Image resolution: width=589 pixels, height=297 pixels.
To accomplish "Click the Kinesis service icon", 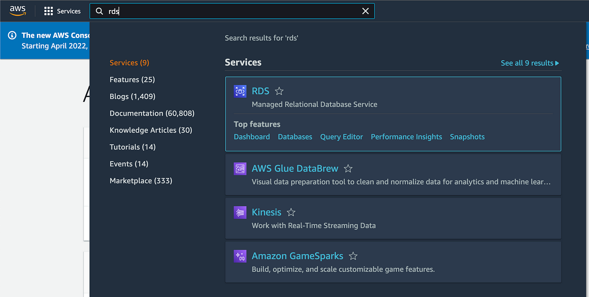I will (x=240, y=212).
